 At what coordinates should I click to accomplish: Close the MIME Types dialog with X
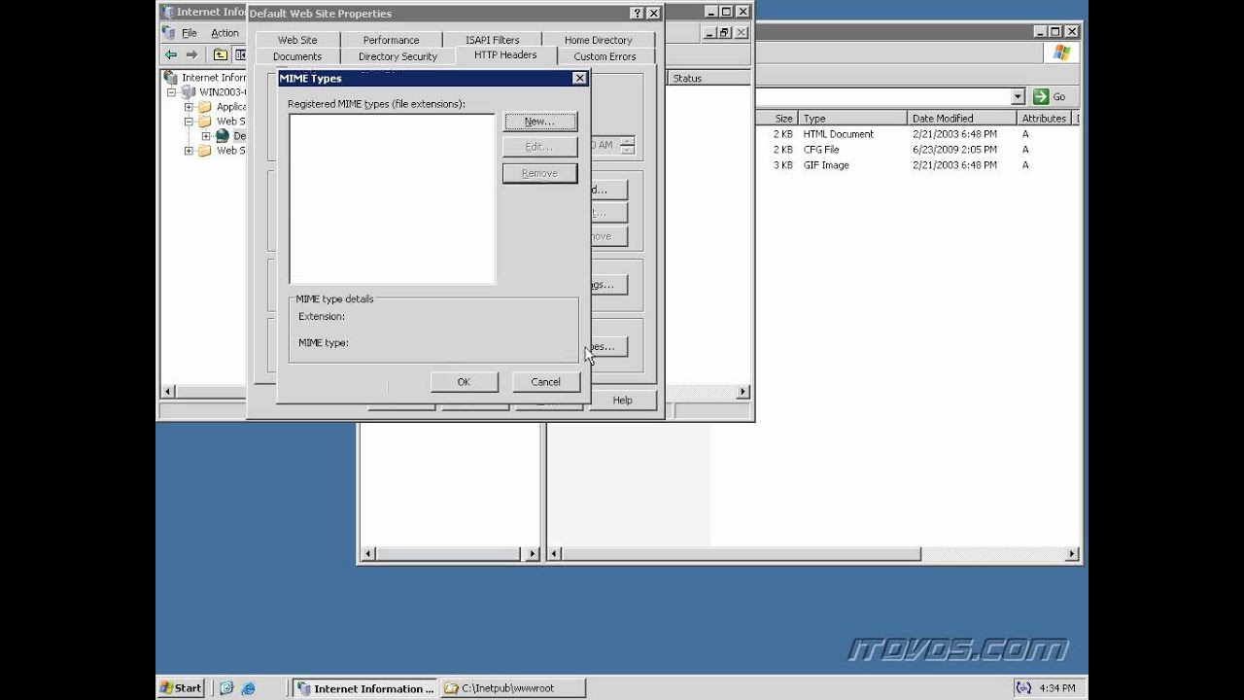pos(579,78)
